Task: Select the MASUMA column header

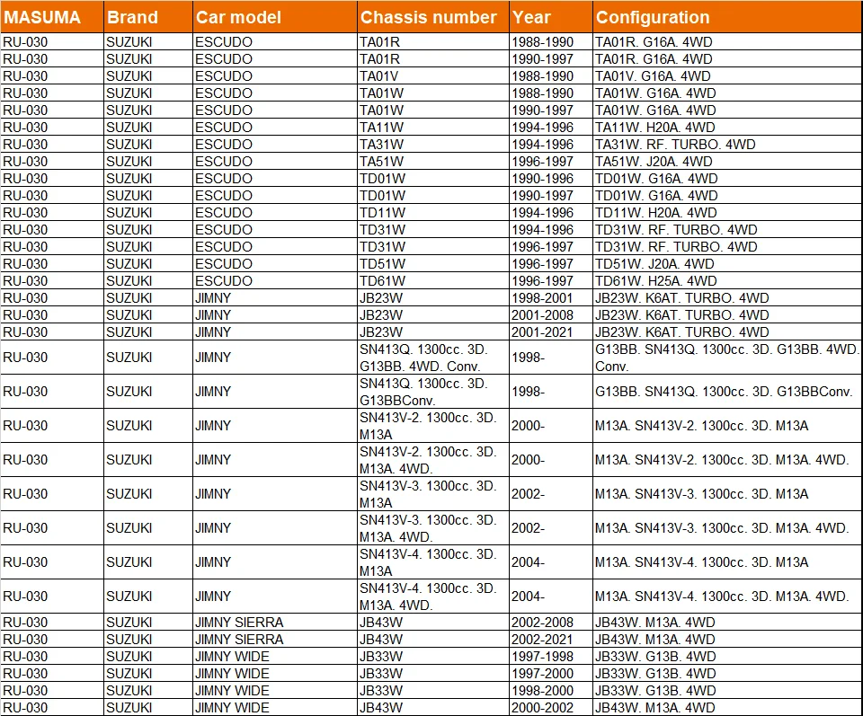Action: click(x=52, y=17)
